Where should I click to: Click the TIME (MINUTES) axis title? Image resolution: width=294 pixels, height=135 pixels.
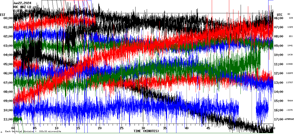(x=146, y=131)
